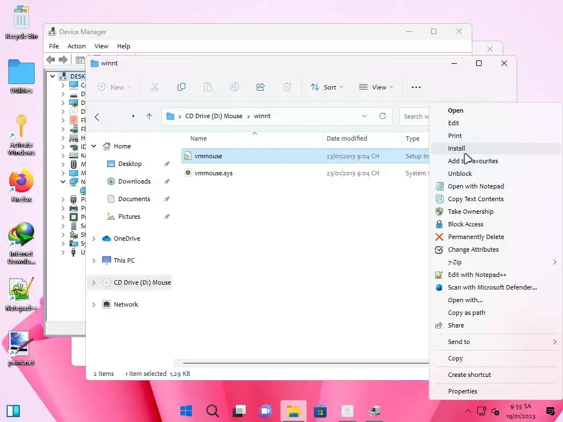Click the Cut scissors icon in Explorer toolbar
Screen dimensions: 563x422
[x=154, y=87]
